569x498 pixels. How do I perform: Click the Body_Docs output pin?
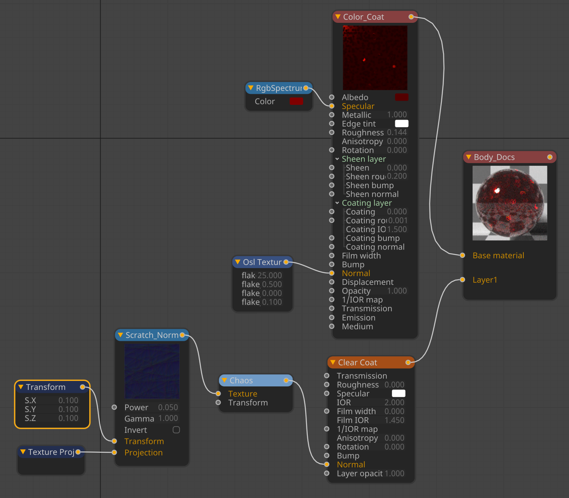550,157
